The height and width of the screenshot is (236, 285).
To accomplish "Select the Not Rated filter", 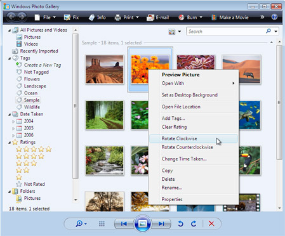I will tap(34, 184).
